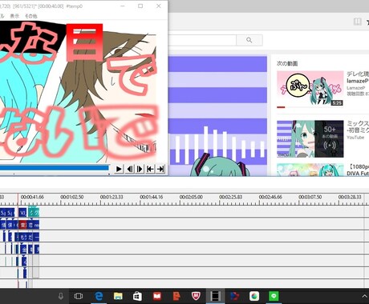Open the red book app on taskbar
Viewport: 369px width, 304px height.
[x=156, y=296]
